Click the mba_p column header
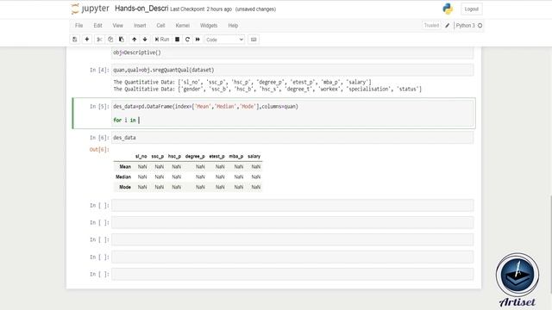The height and width of the screenshot is (310, 552). [235, 156]
